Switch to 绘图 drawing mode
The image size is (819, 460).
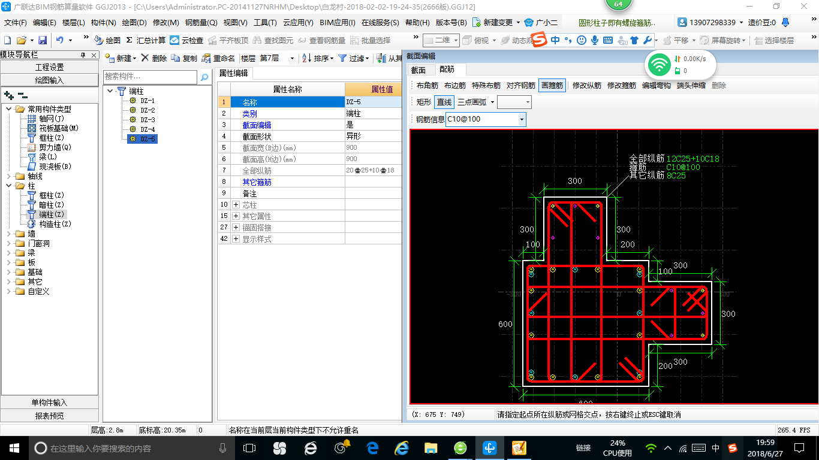coord(108,40)
